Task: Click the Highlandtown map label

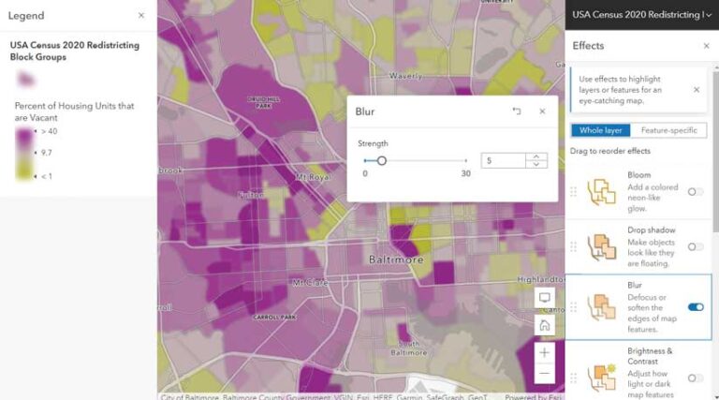Action: coord(540,279)
